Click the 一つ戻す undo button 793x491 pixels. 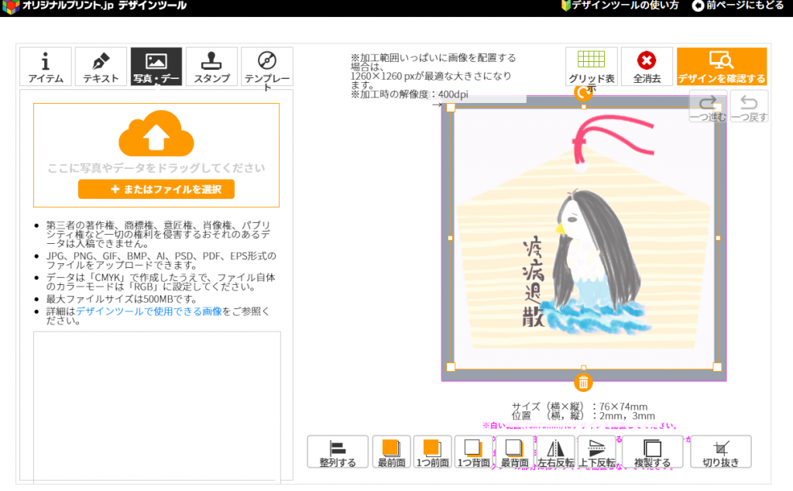coord(749,106)
